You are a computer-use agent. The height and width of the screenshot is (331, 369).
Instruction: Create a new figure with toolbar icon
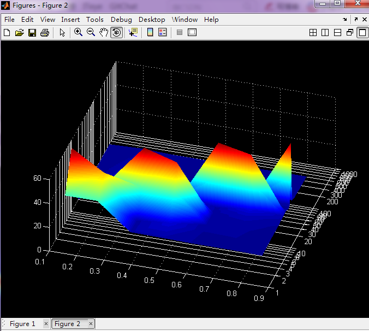click(x=7, y=32)
